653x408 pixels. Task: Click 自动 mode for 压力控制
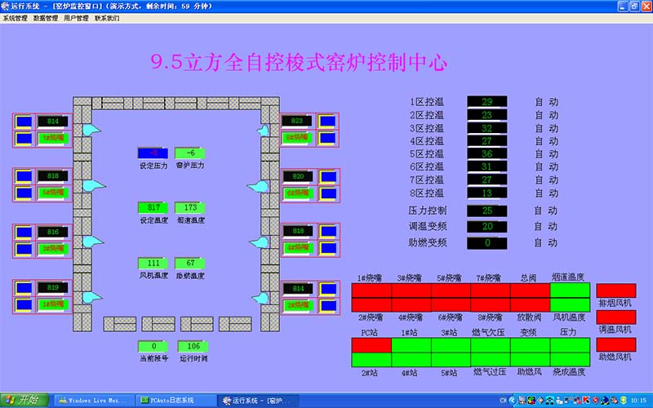point(546,211)
